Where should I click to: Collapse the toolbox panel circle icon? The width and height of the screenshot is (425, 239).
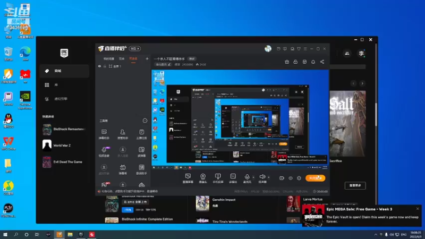coord(144,121)
